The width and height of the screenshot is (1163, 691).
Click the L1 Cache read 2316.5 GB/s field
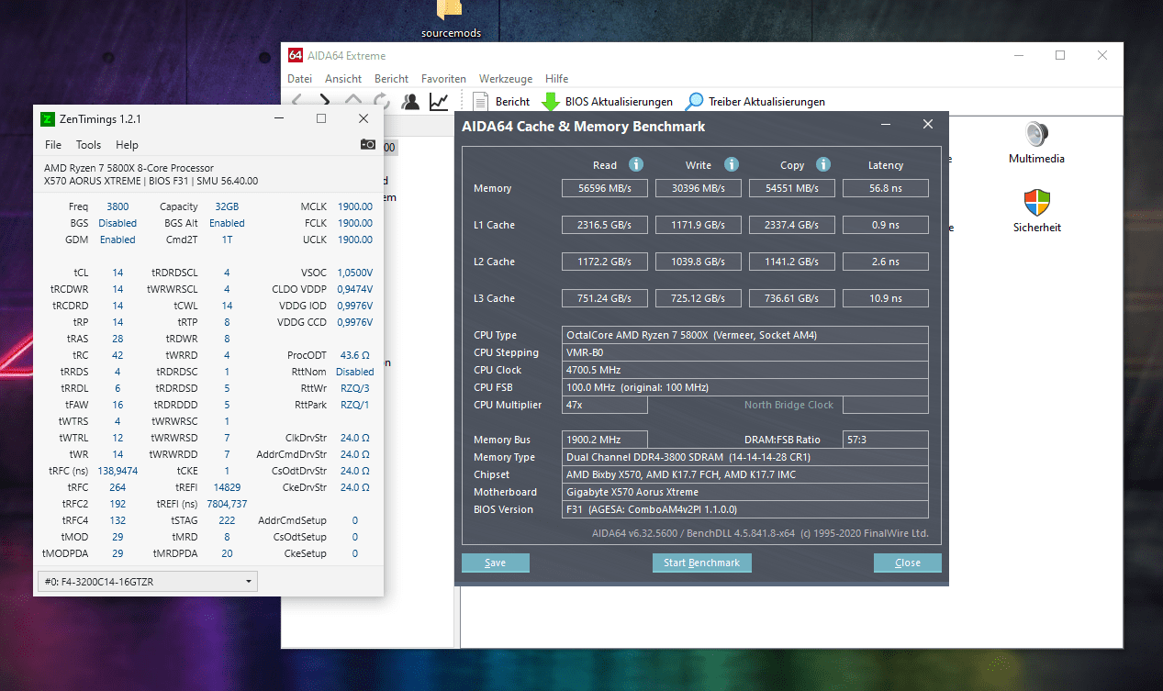click(605, 225)
